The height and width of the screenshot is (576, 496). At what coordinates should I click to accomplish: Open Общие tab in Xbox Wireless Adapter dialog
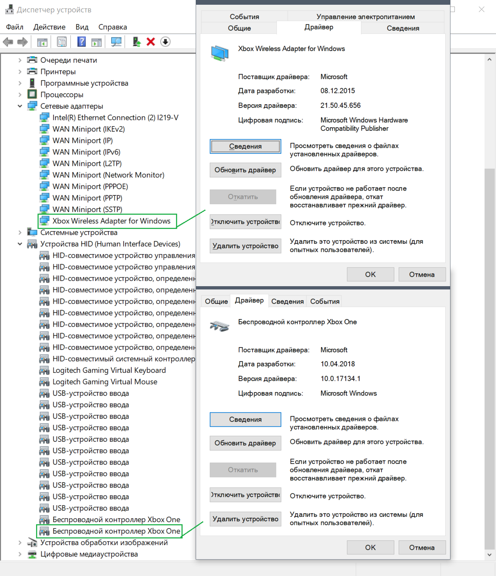tap(239, 28)
